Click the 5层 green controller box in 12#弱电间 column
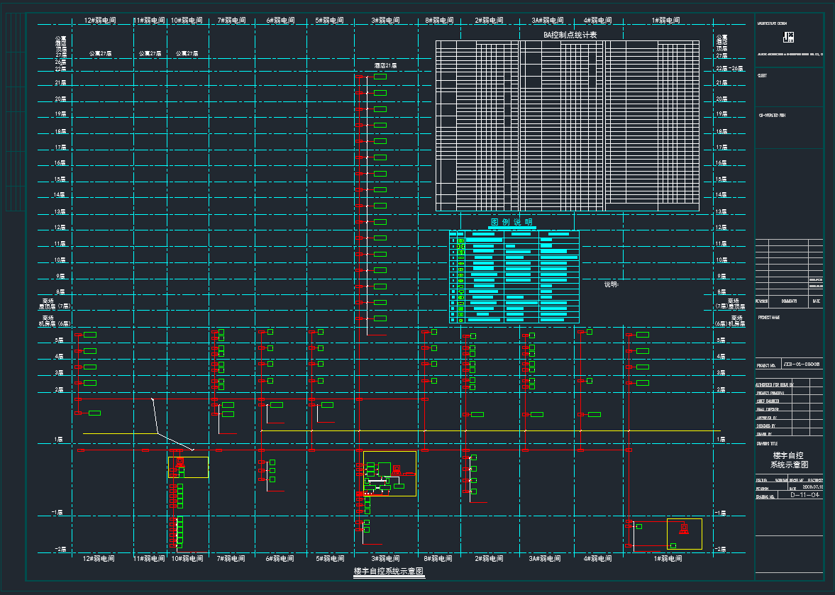The width and height of the screenshot is (835, 595). 90,335
